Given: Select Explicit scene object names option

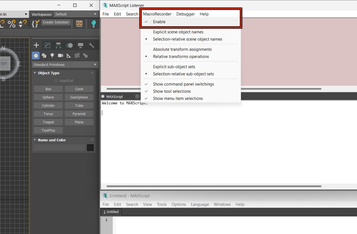Looking at the screenshot, I should coord(178,32).
